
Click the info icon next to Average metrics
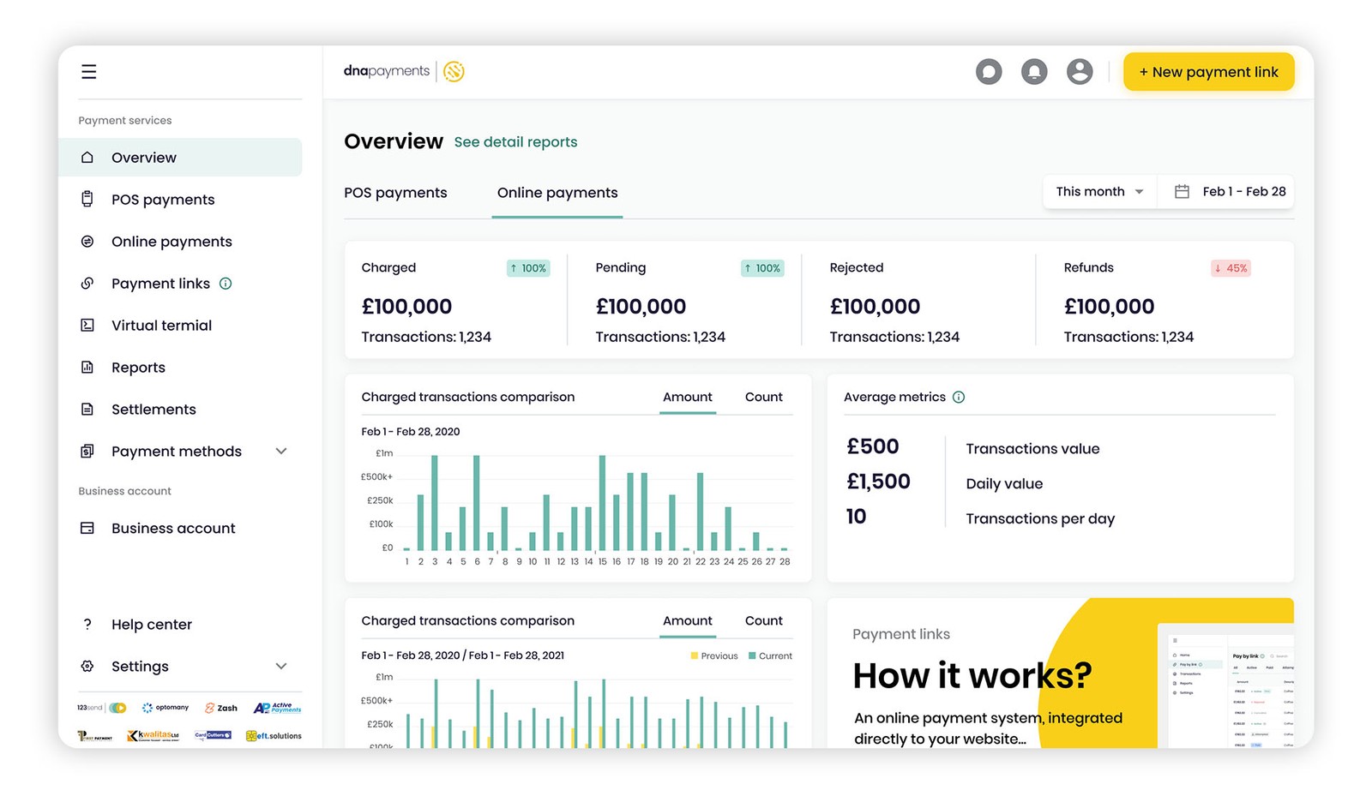pyautogui.click(x=959, y=398)
